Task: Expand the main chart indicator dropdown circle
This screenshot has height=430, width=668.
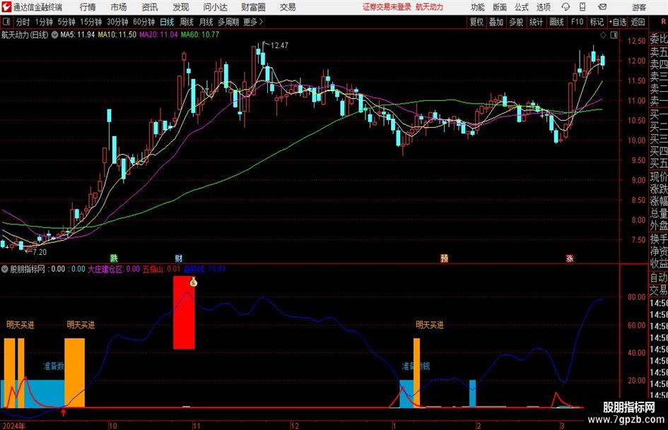Action: click(54, 35)
